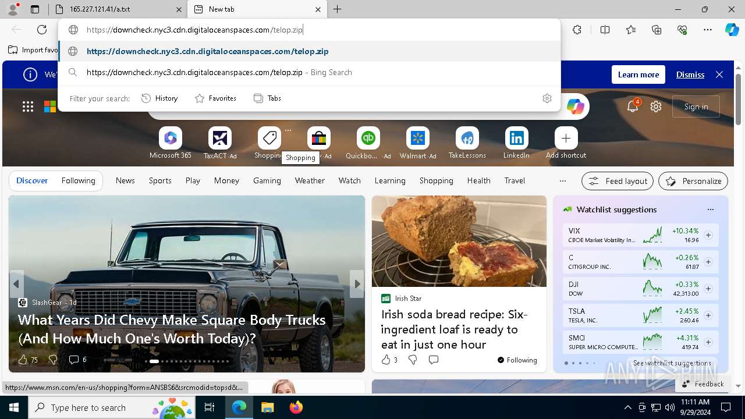This screenshot has height=419, width=745.
Task: Open the Copilot icon in search box
Action: pyautogui.click(x=575, y=106)
